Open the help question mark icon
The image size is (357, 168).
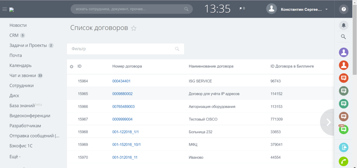tap(343, 9)
